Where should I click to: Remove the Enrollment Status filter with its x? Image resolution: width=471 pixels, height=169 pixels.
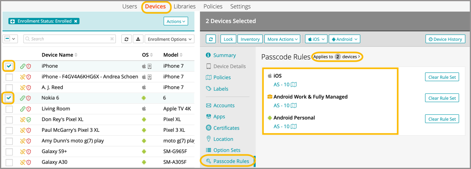click(76, 21)
